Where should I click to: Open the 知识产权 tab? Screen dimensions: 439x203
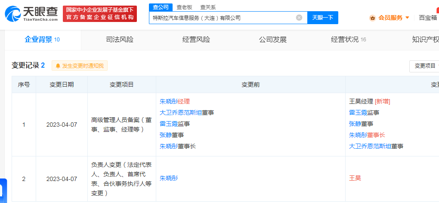click(x=425, y=40)
